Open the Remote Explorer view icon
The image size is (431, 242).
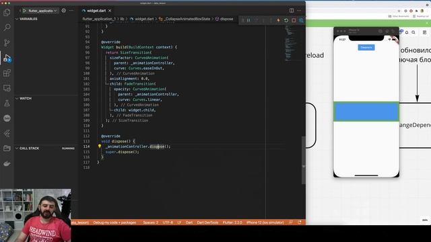point(7,88)
